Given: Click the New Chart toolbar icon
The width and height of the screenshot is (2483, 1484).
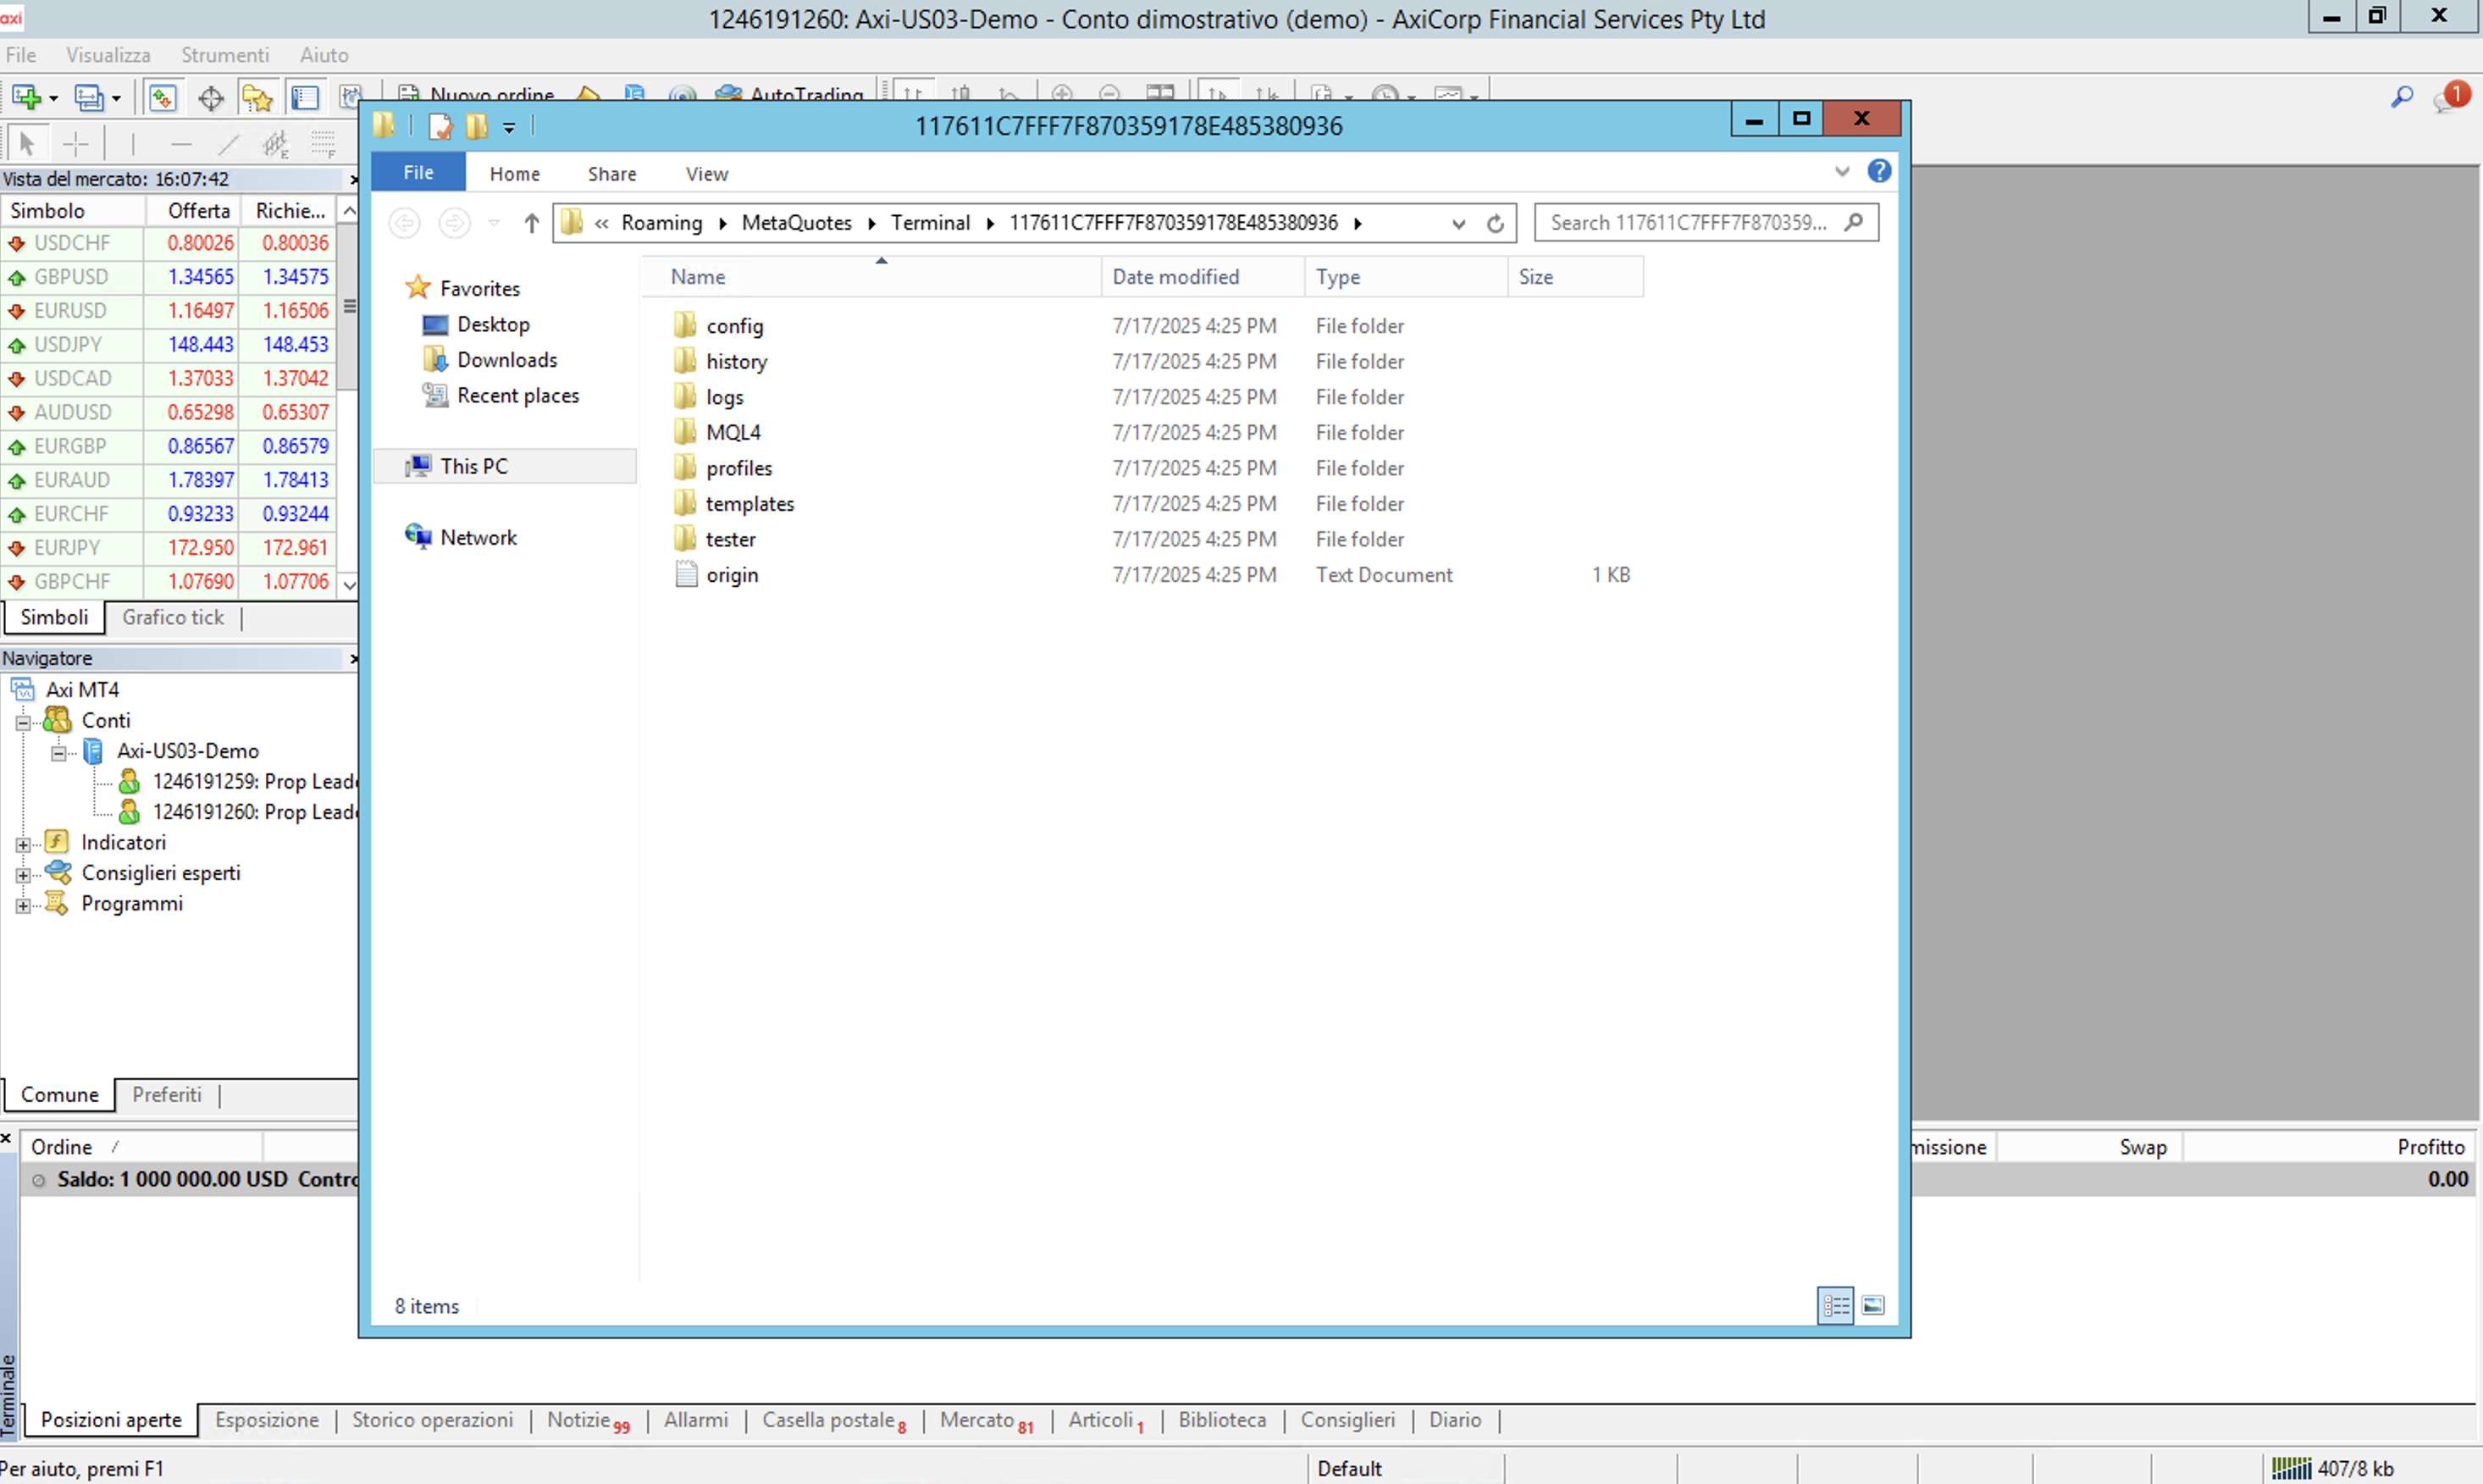Looking at the screenshot, I should point(26,97).
